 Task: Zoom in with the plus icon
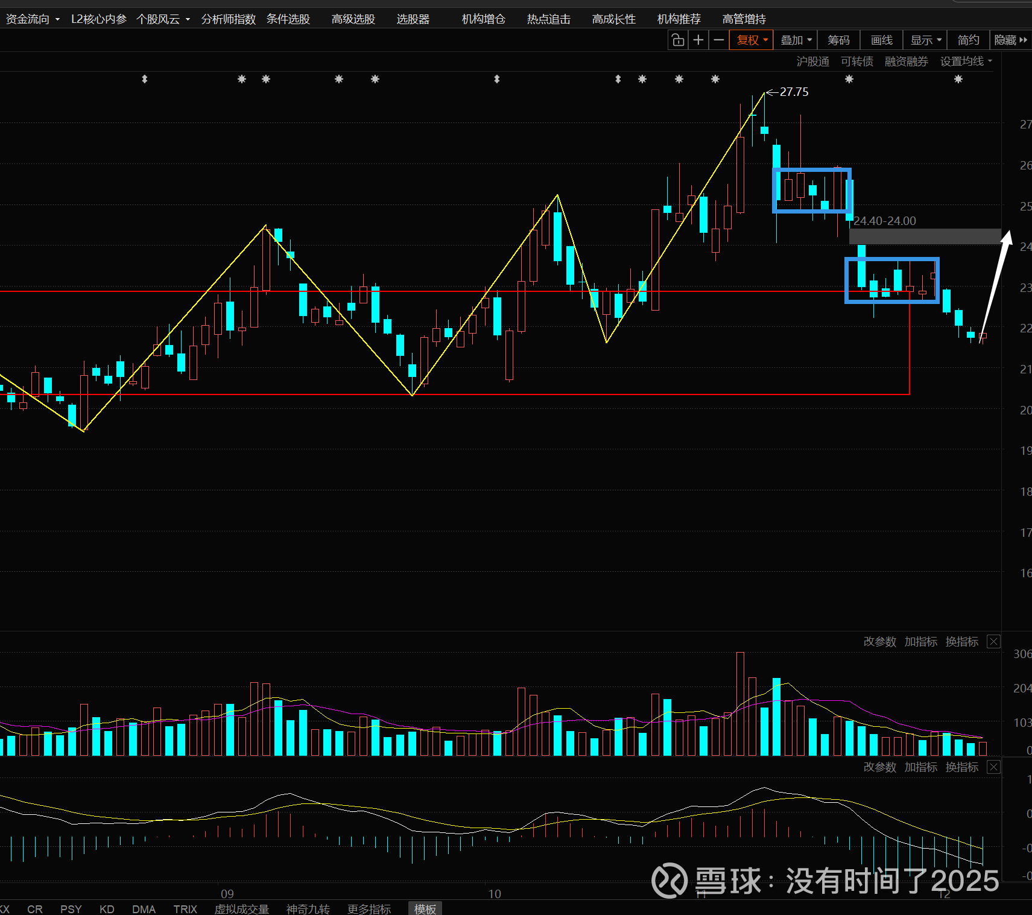(x=698, y=40)
